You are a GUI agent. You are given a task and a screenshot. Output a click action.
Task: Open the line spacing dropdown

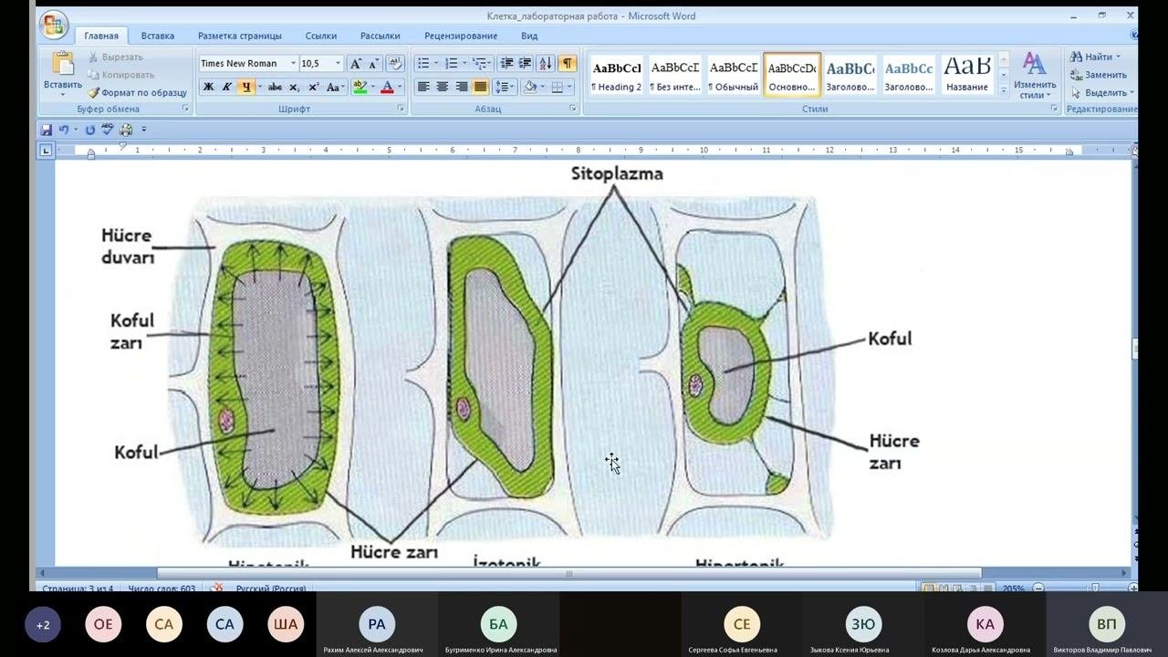(x=505, y=87)
